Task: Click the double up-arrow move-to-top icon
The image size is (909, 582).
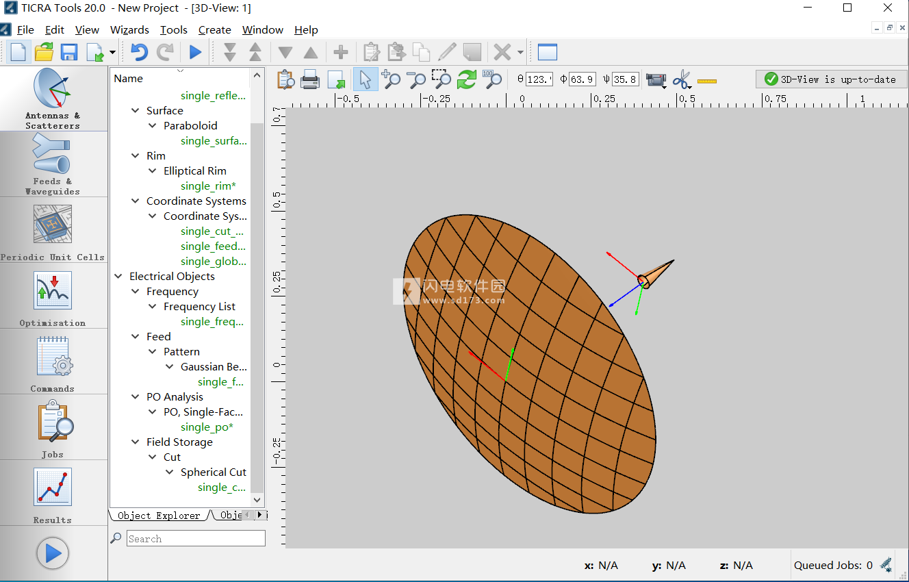Action: coord(255,52)
